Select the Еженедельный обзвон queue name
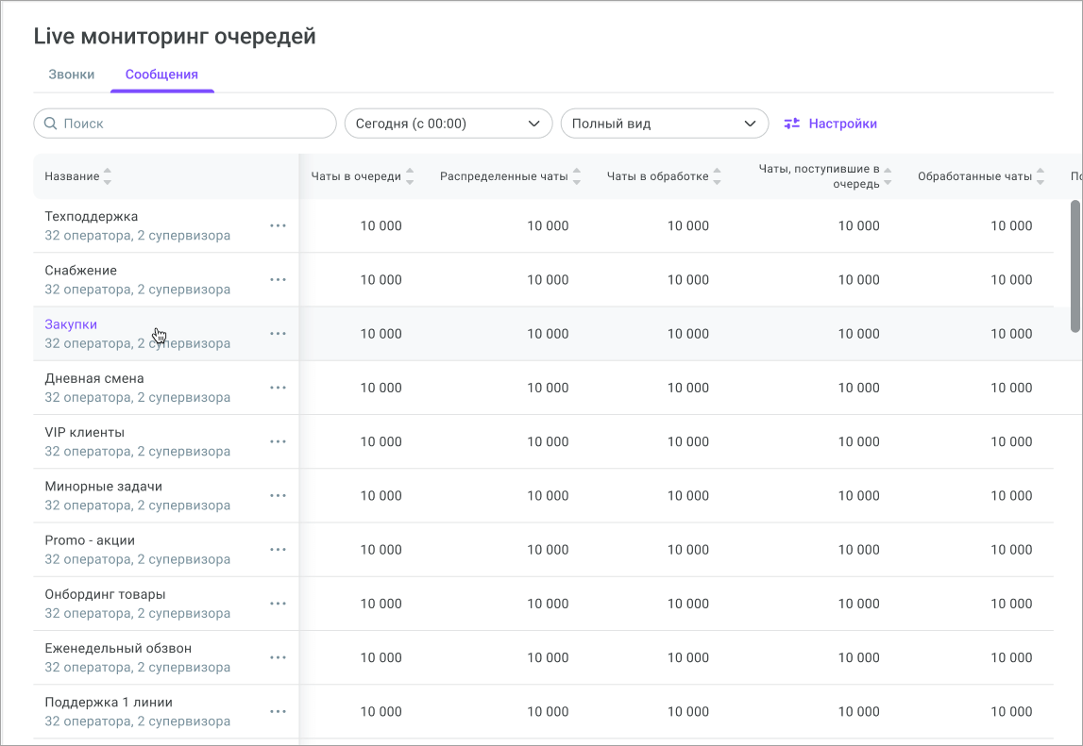 point(118,649)
